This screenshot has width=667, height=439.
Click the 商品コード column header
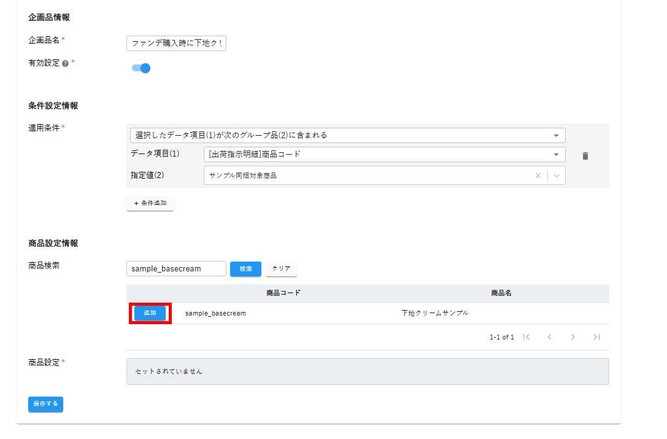click(x=283, y=293)
